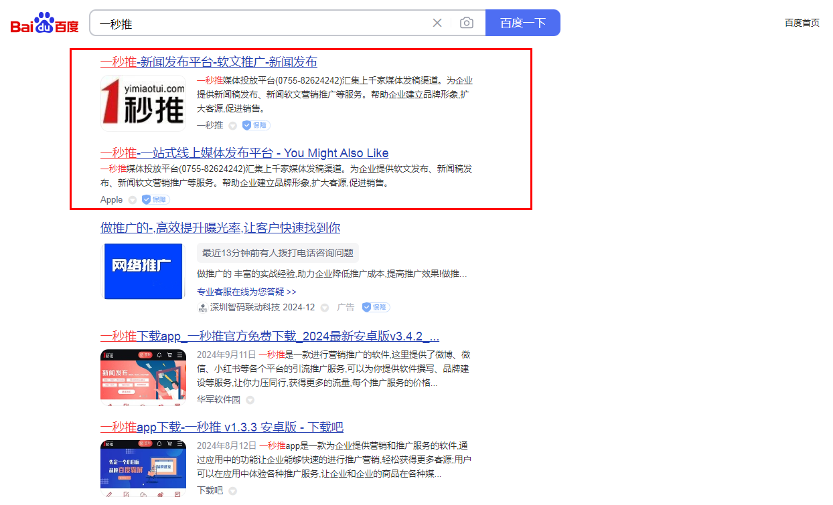Click 保障 badge beside 一秒推 source
The image size is (833, 505).
point(256,125)
